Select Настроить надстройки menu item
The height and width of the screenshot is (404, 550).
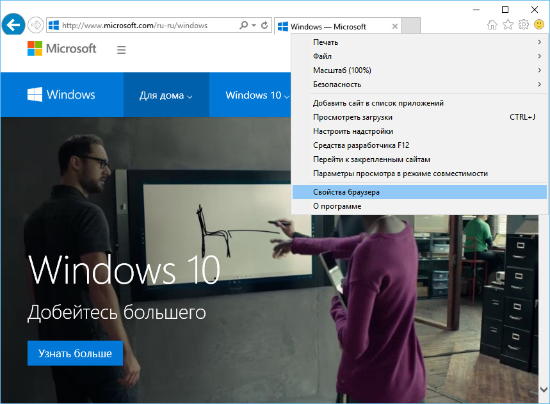(x=419, y=131)
